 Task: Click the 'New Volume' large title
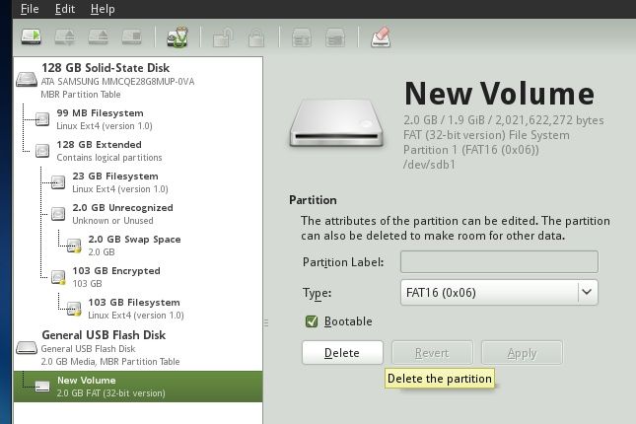click(500, 94)
